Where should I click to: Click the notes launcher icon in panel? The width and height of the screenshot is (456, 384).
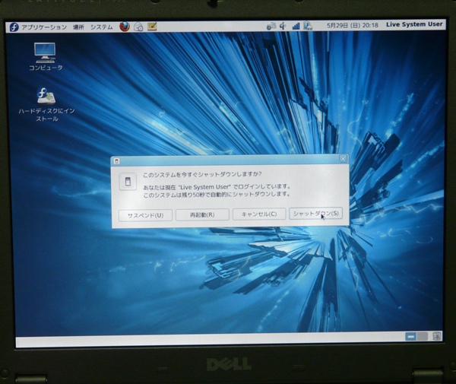152,26
